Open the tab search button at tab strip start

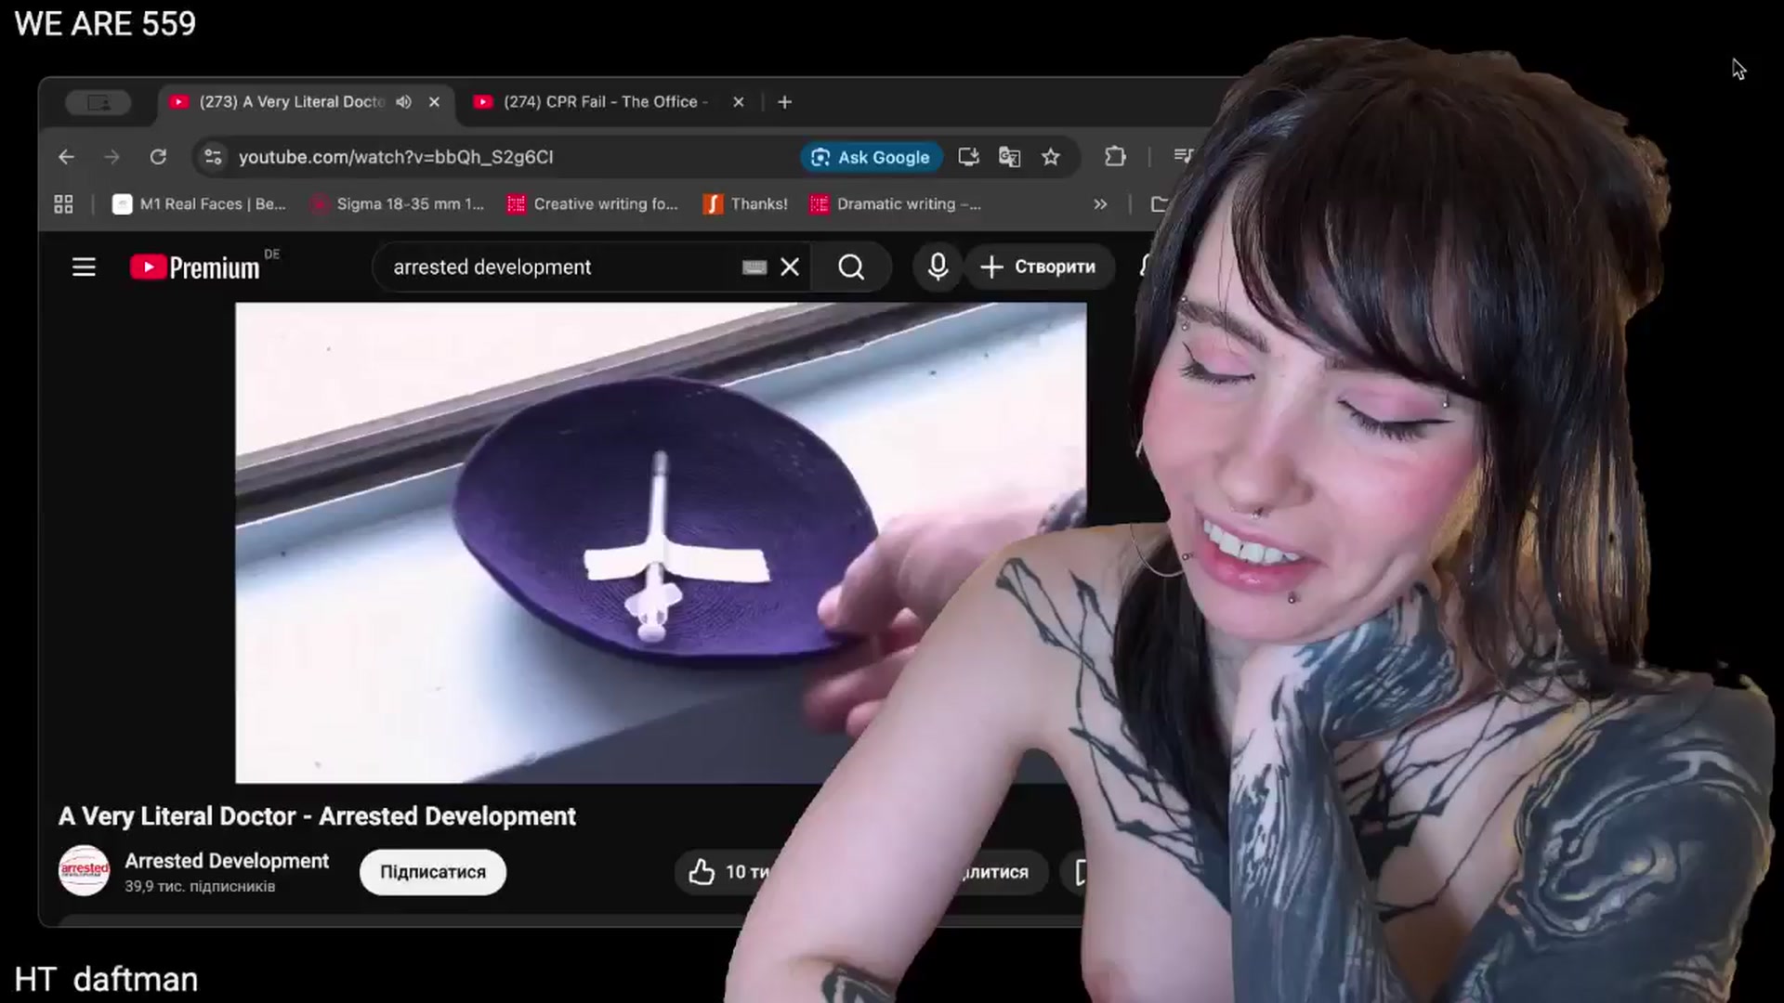click(x=98, y=102)
